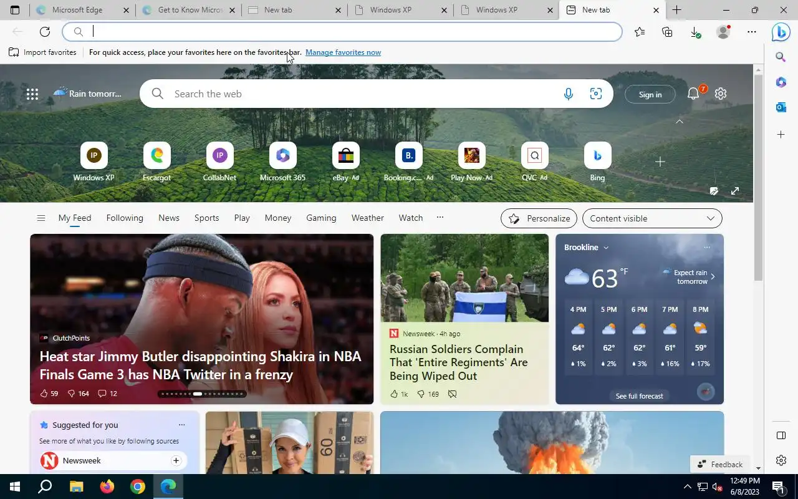Open the Play Now quick link tile
Screen dimensions: 798x499
(471, 162)
